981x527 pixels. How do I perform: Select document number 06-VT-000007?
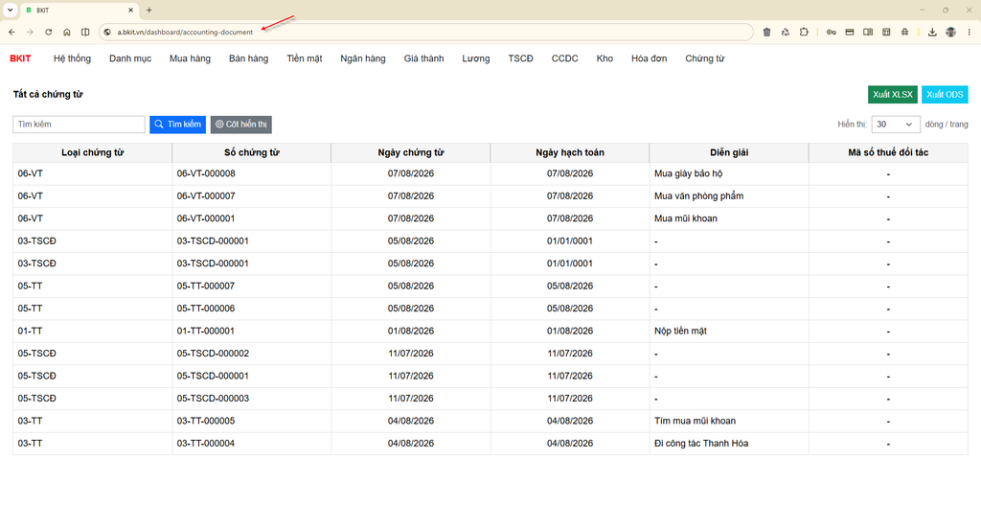206,195
